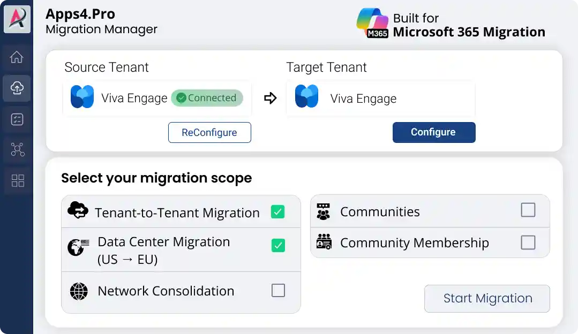Click the Data Center Migration globe flag icon
Screen dimensions: 578x334
coord(78,247)
